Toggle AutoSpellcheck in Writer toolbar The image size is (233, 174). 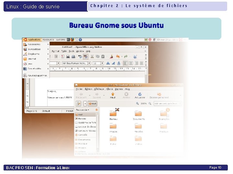pos(85,56)
